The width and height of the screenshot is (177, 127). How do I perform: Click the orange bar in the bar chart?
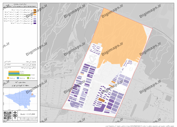click(x=14, y=71)
